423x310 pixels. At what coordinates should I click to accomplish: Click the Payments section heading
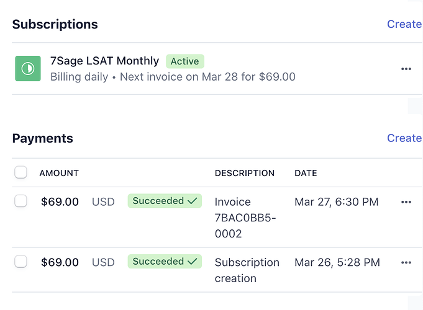[x=43, y=139]
